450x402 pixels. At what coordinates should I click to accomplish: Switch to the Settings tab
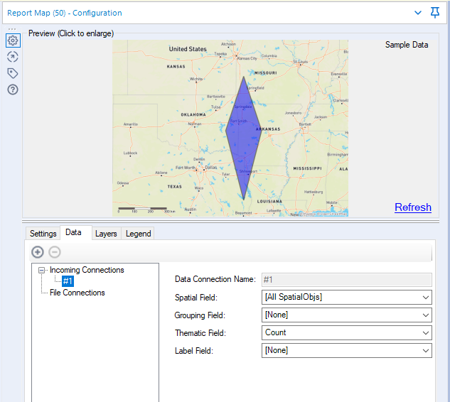43,234
